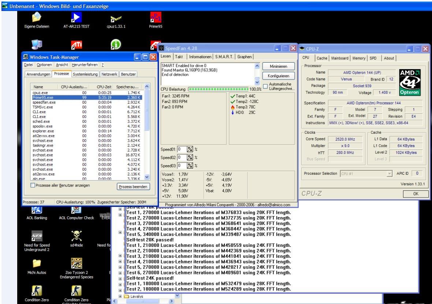Open the S.M.A.R.T. tab in SpeedFan

[224, 56]
